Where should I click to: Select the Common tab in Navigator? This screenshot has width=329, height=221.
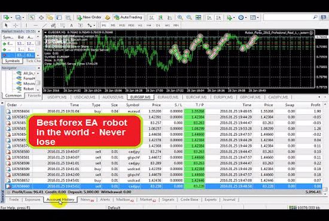tap(13, 96)
